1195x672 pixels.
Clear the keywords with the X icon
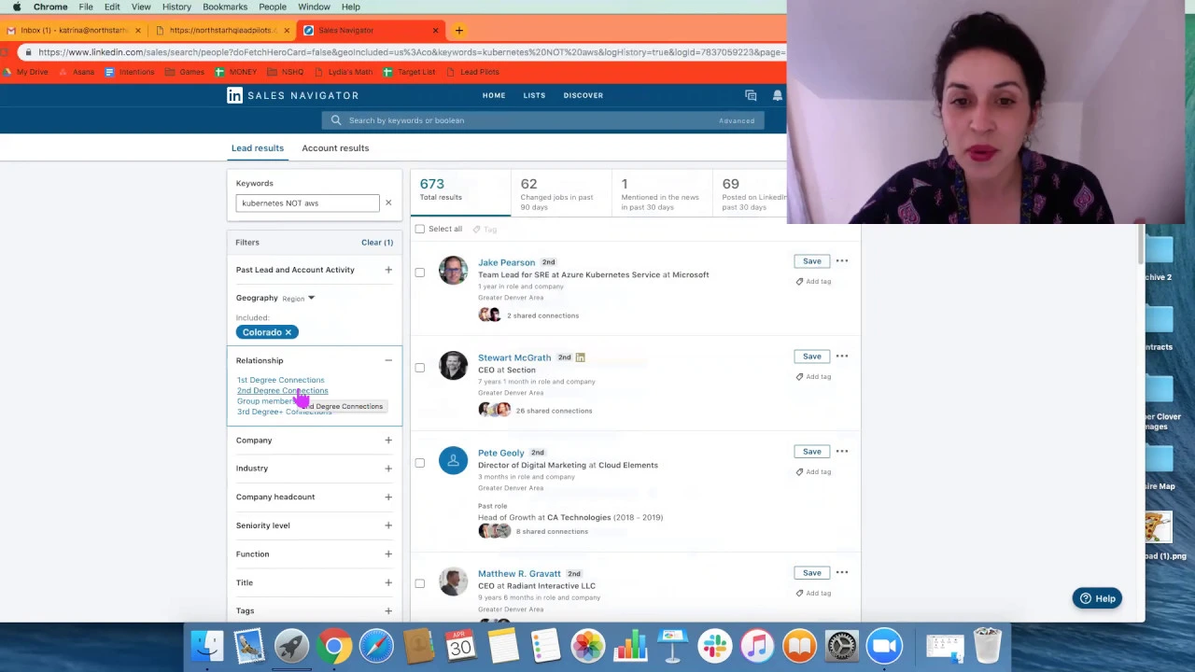point(388,203)
